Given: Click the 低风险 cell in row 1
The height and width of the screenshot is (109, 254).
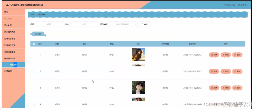Looking at the screenshot, I should coord(165,55).
